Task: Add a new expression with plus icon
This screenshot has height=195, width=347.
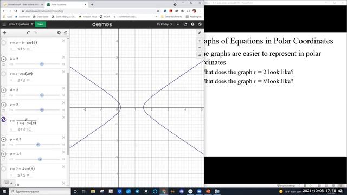Action: click(x=4, y=32)
